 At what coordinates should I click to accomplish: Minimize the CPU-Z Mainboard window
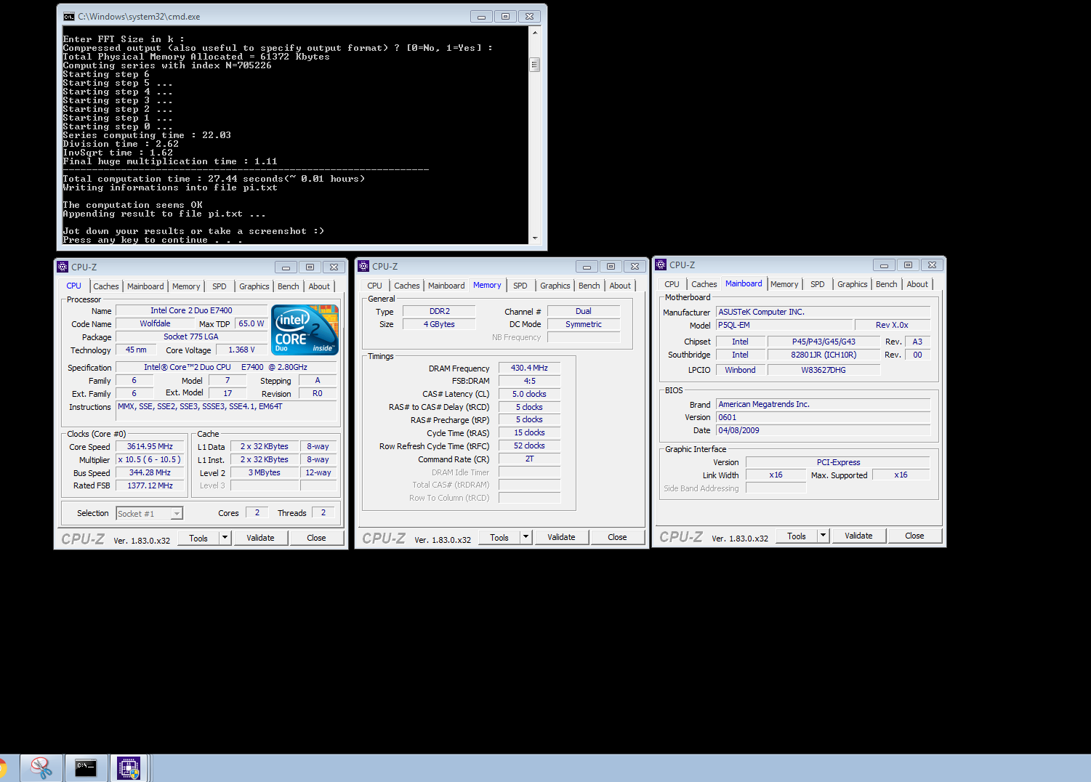(884, 265)
